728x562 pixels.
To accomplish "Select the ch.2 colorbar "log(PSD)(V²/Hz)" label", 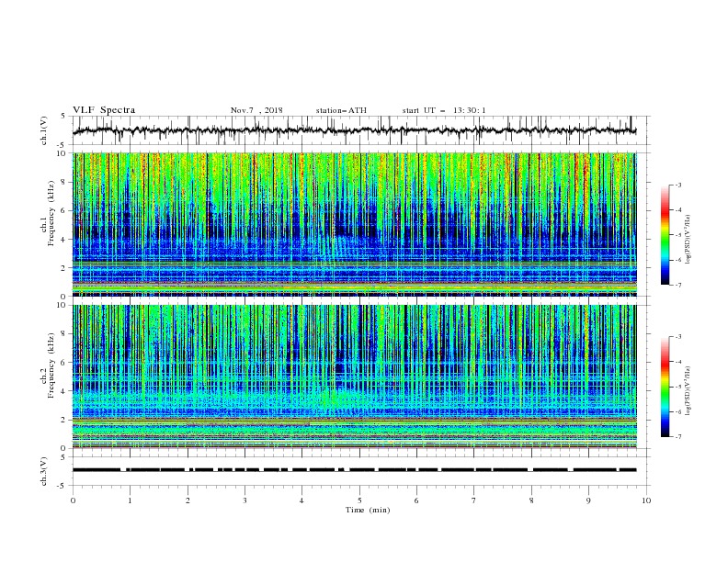I will click(x=688, y=390).
